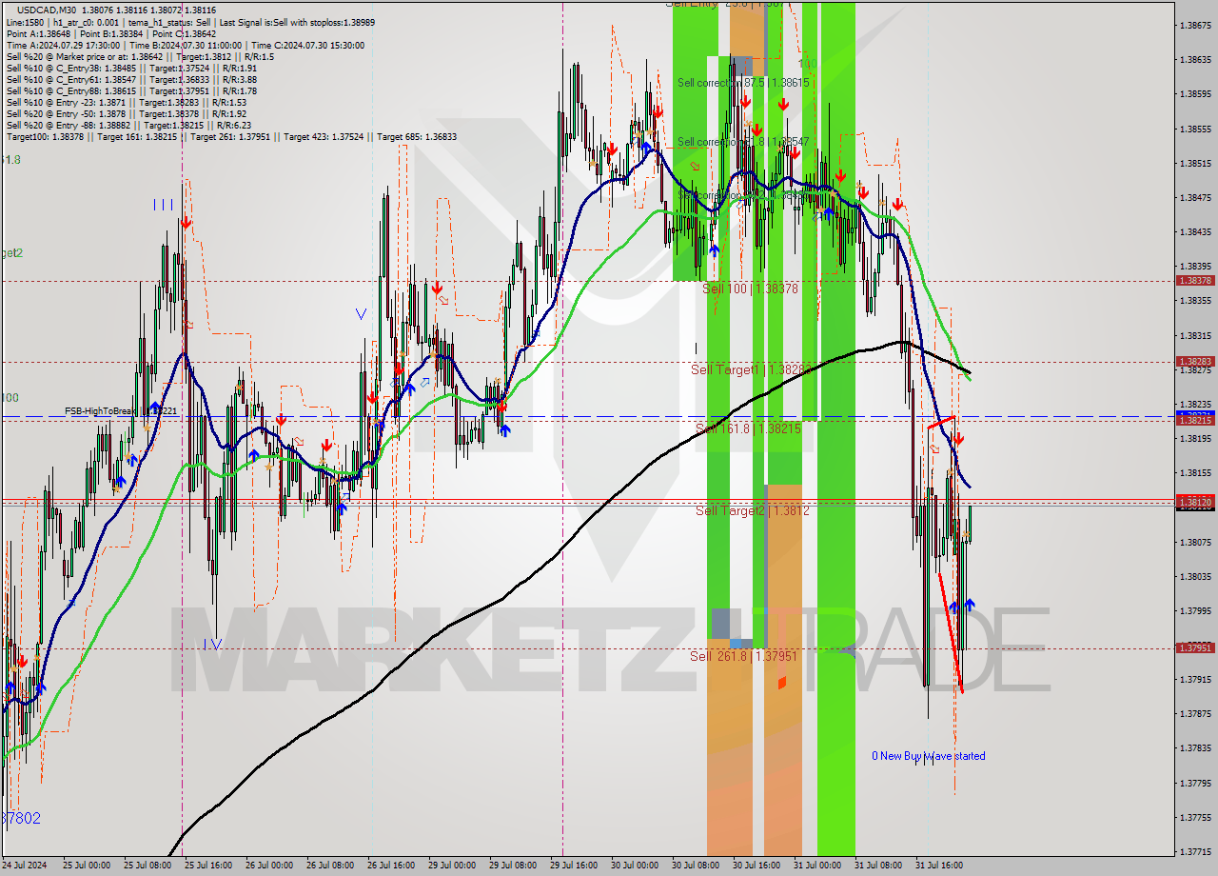
Task: Click 1.38515 on the price axis
Action: 1195,163
